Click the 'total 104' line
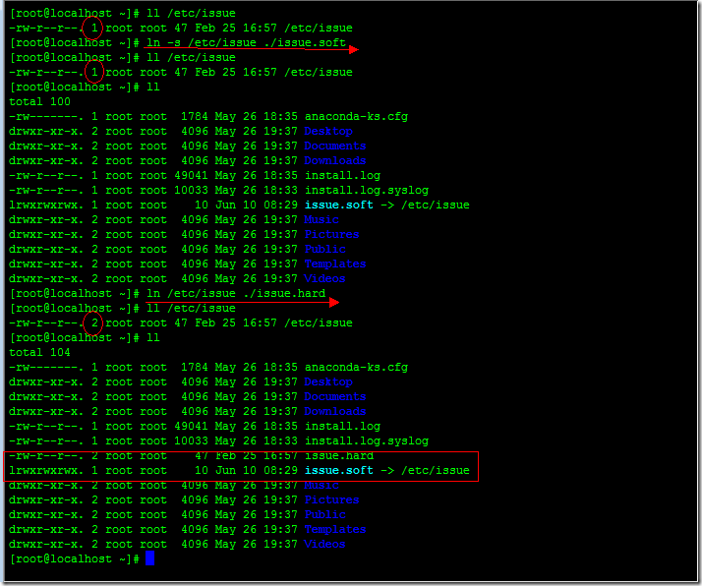Viewport: 702px width, 586px height. coord(40,353)
